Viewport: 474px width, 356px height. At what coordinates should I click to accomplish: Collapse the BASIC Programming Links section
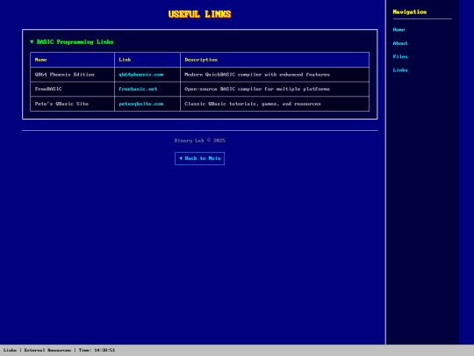[72, 42]
